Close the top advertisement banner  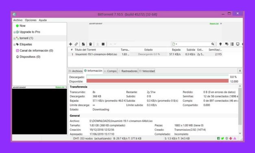221,24
